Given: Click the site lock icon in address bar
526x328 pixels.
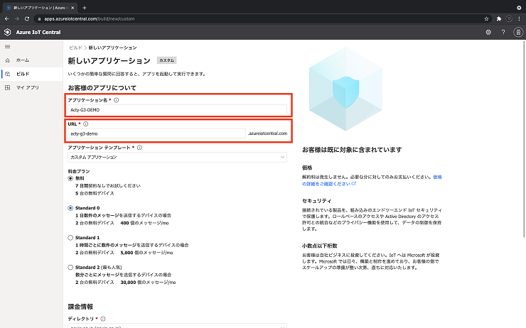Looking at the screenshot, I should 39,18.
